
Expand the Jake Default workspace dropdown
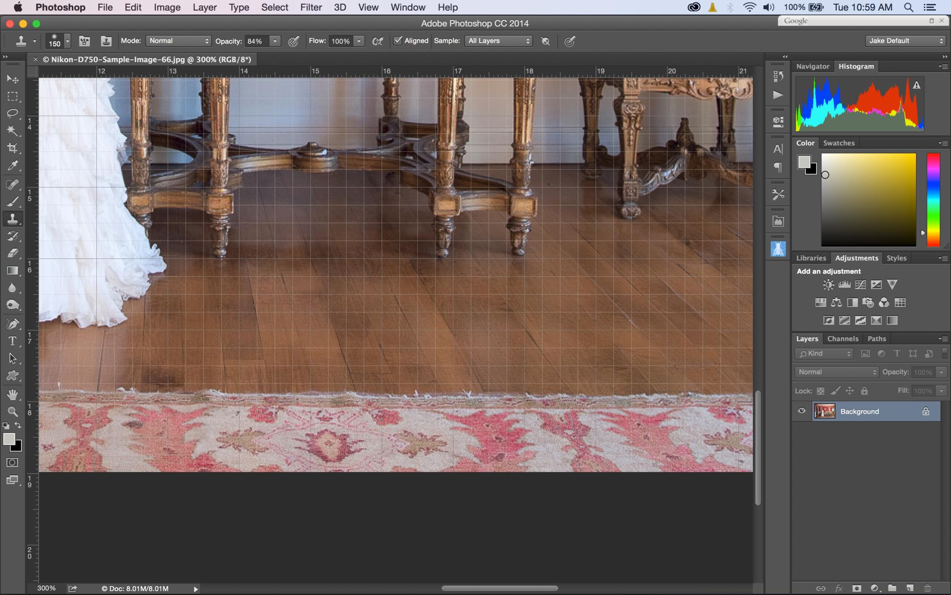click(905, 41)
